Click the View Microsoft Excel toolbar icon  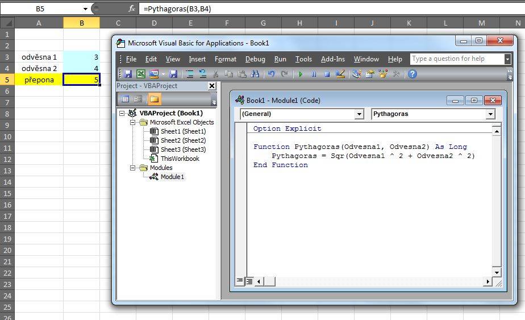pyautogui.click(x=141, y=74)
